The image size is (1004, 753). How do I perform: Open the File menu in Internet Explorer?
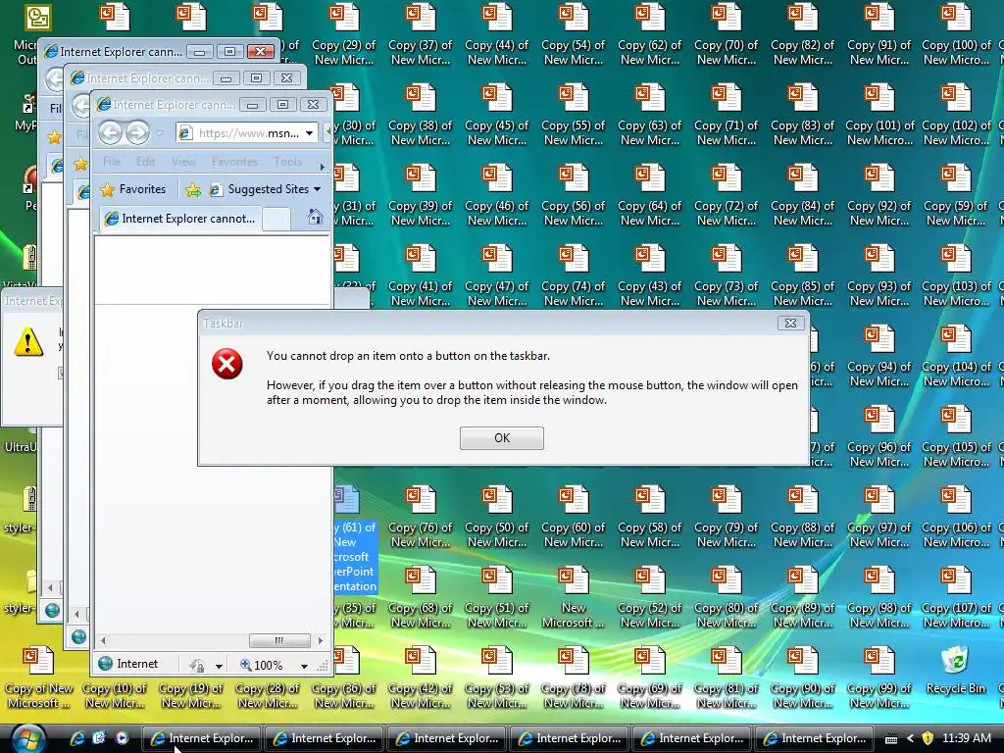pos(112,162)
